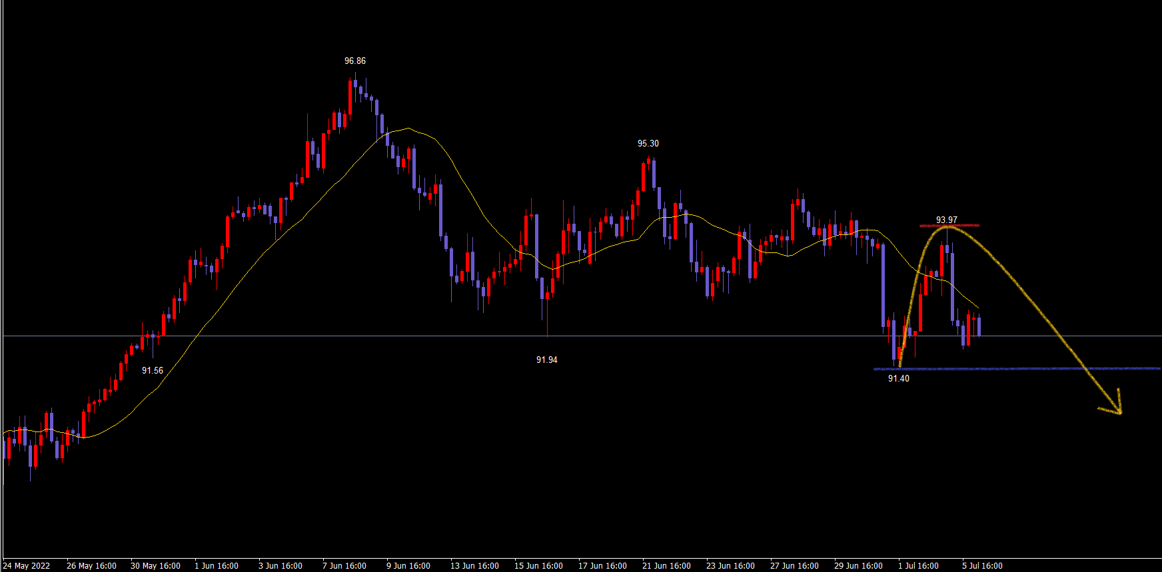Click the 27 Jun 16:00 time label

(x=794, y=565)
